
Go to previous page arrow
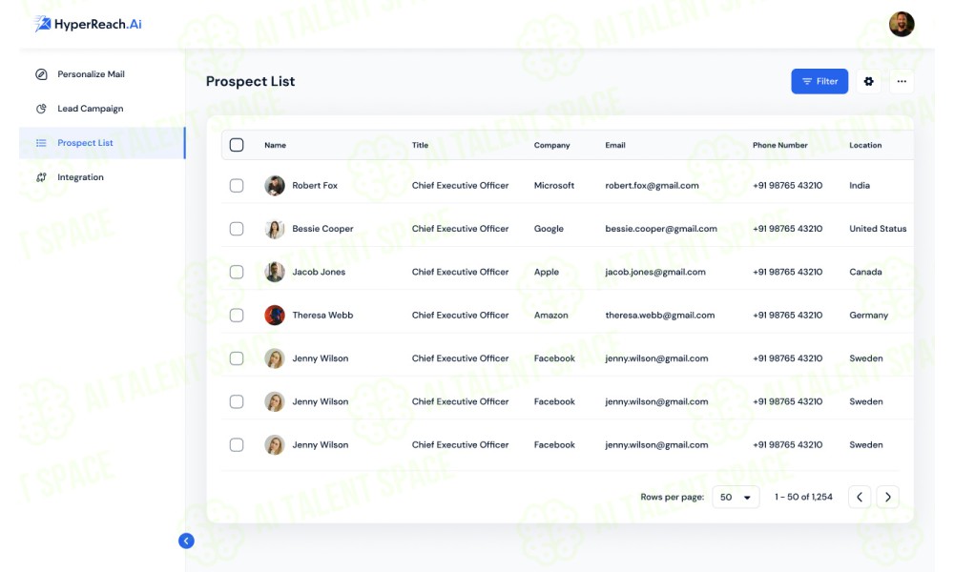[x=860, y=497]
